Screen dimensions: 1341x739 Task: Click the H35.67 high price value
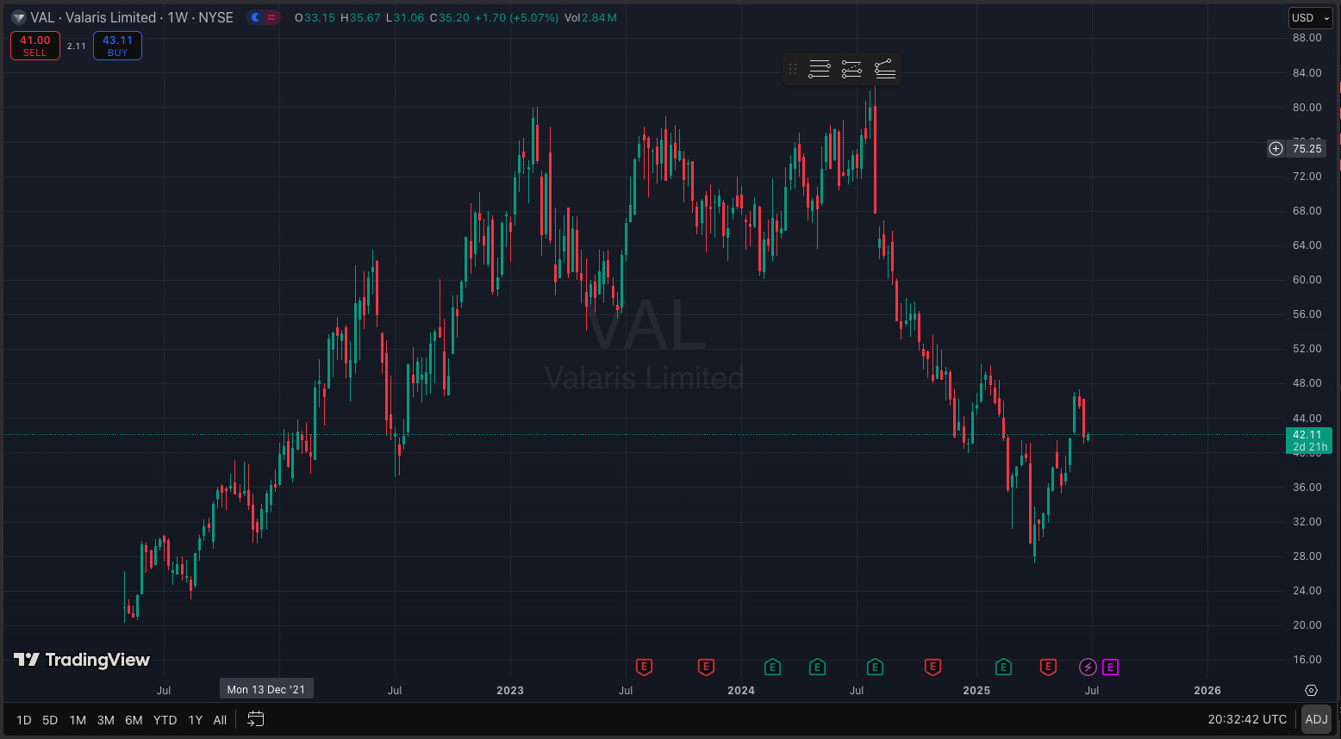pyautogui.click(x=360, y=17)
